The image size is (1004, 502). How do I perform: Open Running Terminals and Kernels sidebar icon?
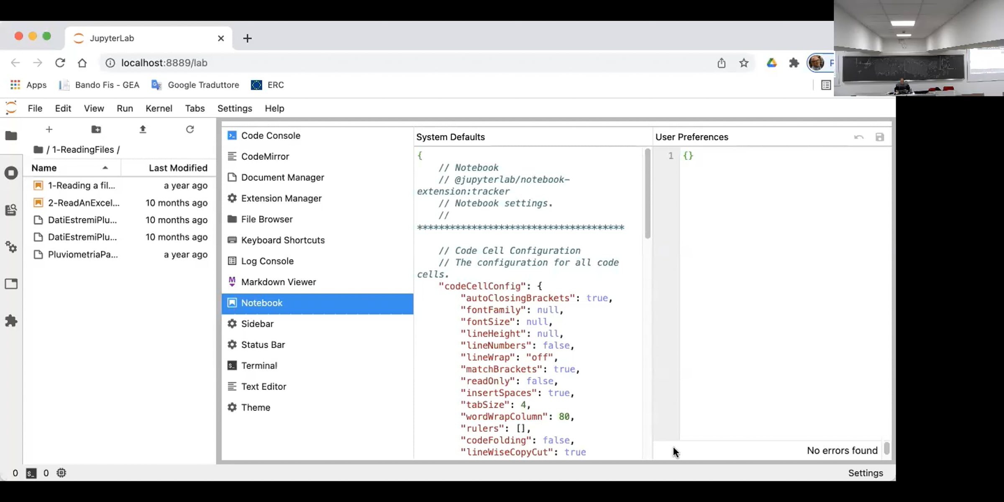[x=11, y=173]
